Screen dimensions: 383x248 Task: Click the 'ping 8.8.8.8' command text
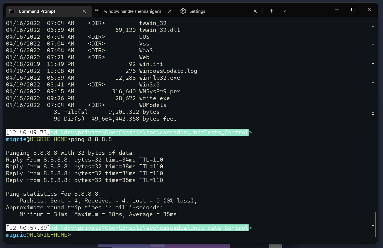point(91,139)
